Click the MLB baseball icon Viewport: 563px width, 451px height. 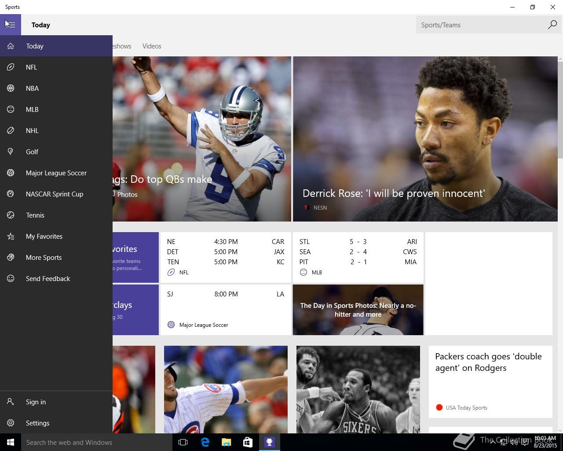[x=11, y=109]
